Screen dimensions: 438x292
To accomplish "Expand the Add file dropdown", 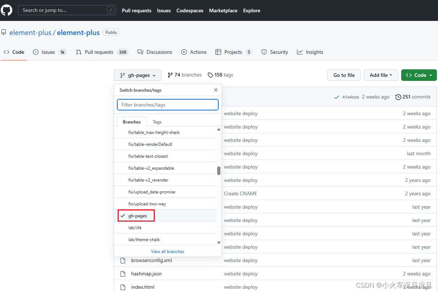I will 381,75.
